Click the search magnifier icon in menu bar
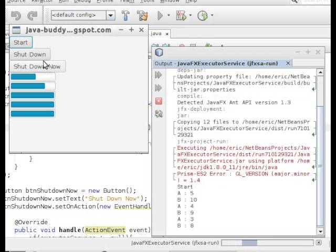 [294, 1]
